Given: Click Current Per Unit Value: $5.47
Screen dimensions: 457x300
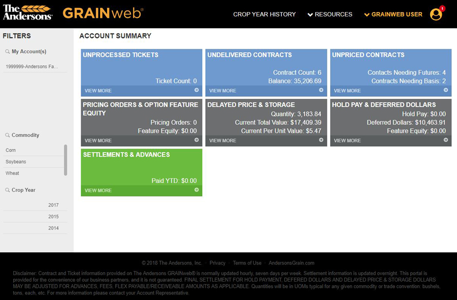Looking at the screenshot, I should click(281, 131).
